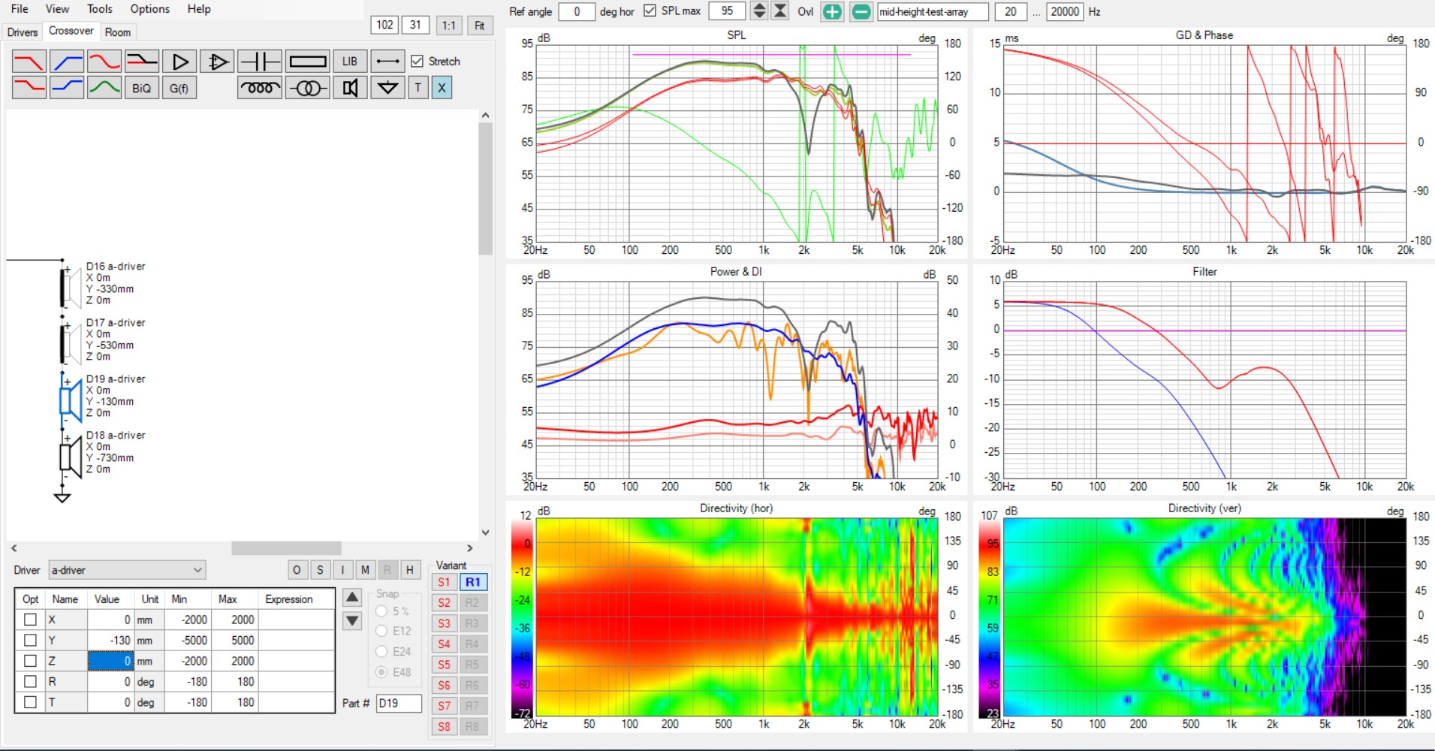Insert the green peak filter block

(104, 88)
